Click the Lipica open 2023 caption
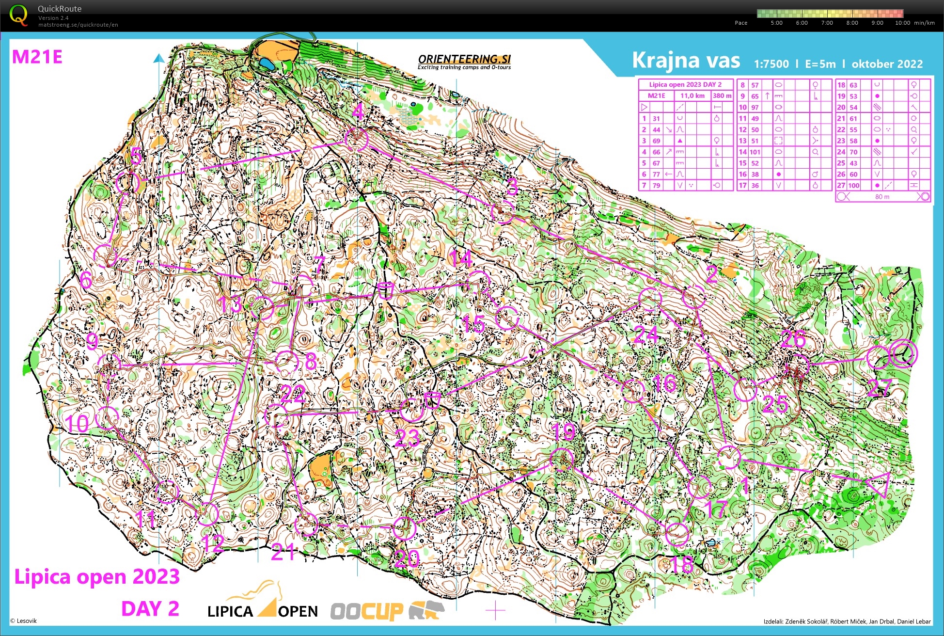 (x=97, y=577)
